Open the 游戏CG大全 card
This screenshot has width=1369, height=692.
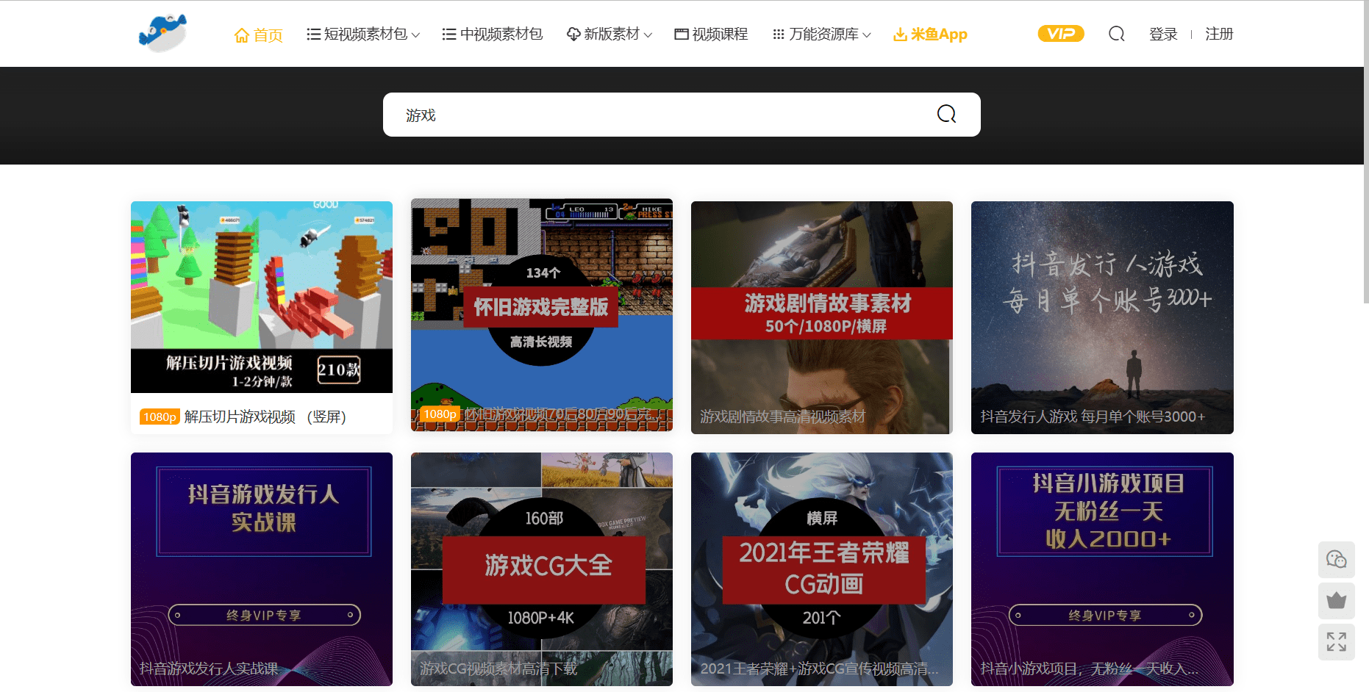click(x=542, y=569)
